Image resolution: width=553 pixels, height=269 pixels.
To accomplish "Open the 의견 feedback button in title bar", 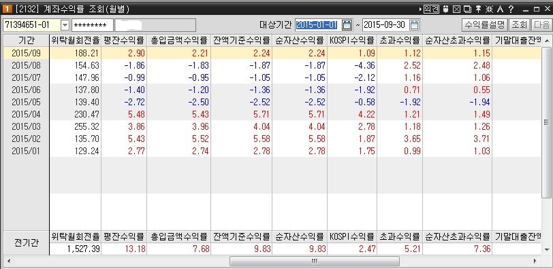I will point(431,9).
